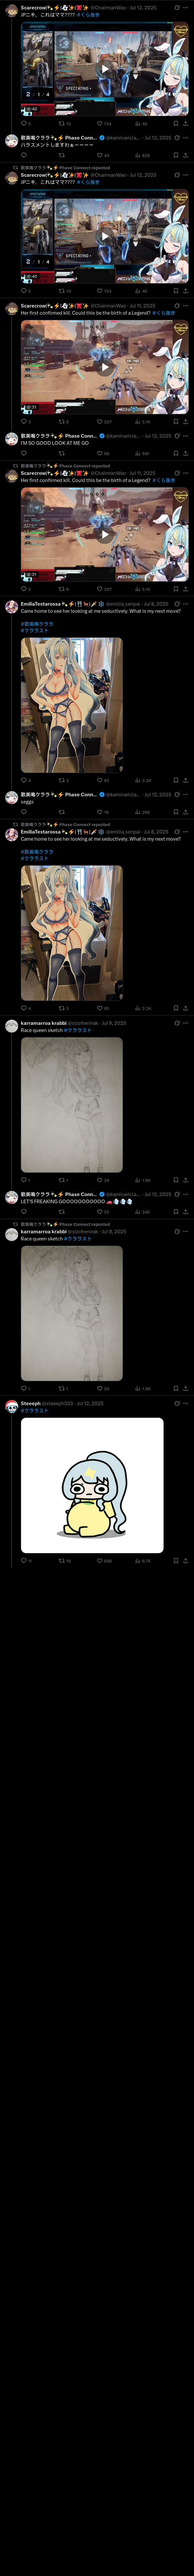Open more options menu on Sheeeph's post
This screenshot has width=194, height=2576.
[185, 1403]
